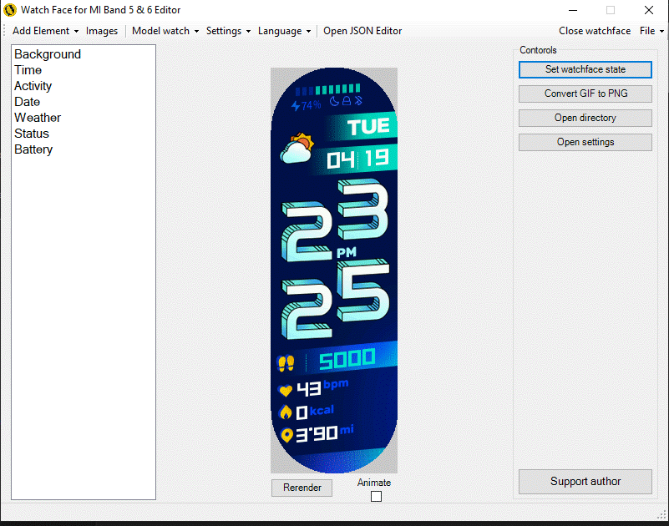
Task: Click the app logo in title bar
Action: pyautogui.click(x=10, y=10)
